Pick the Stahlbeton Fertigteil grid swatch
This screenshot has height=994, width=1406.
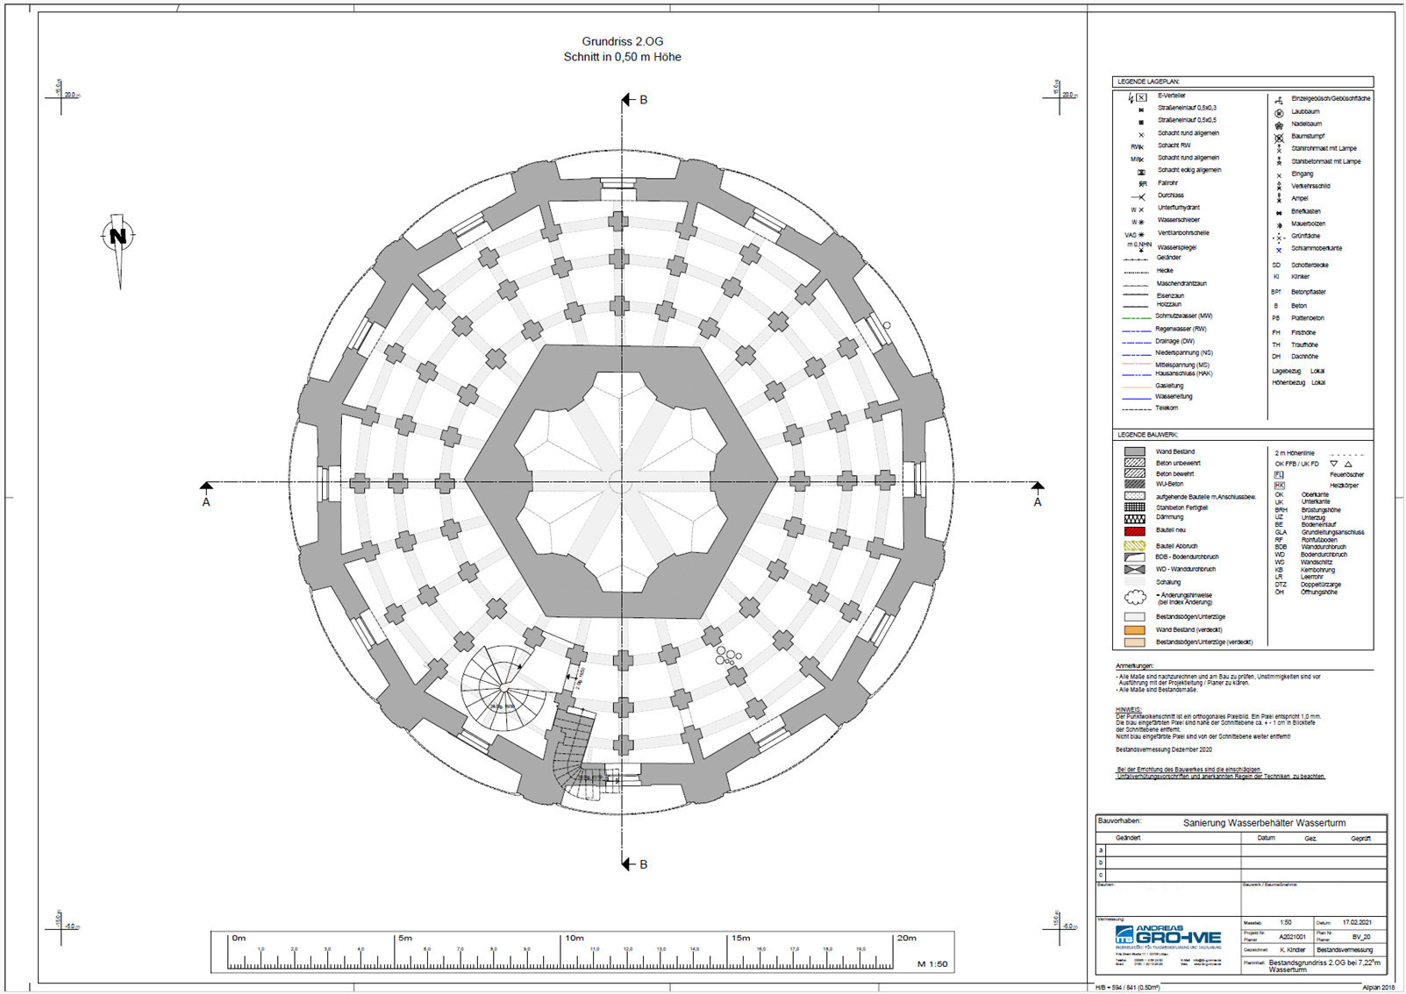tap(1135, 507)
